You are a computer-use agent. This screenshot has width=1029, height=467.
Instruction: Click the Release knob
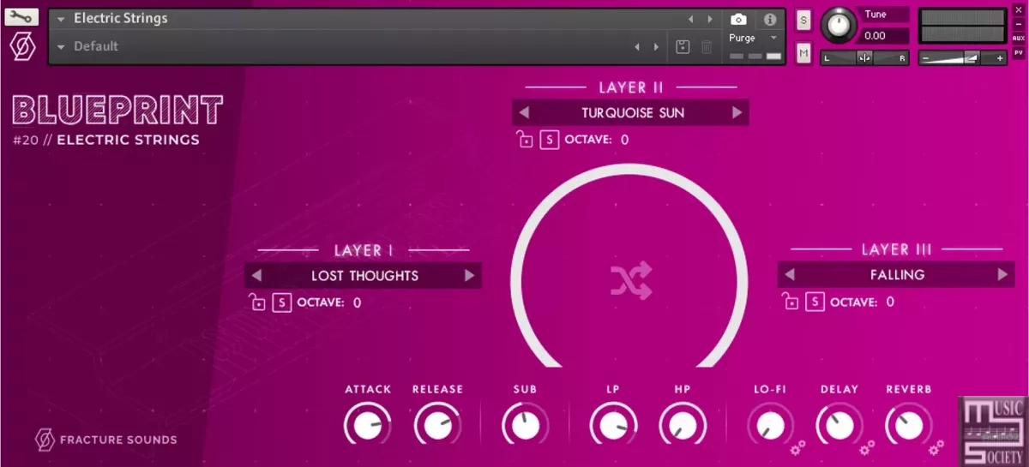(437, 425)
